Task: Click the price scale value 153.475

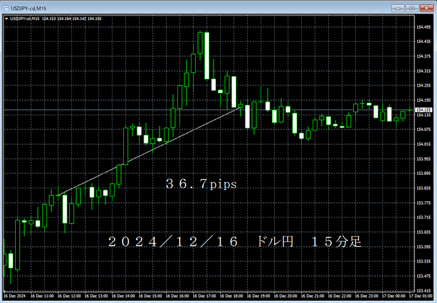Action: [423, 276]
